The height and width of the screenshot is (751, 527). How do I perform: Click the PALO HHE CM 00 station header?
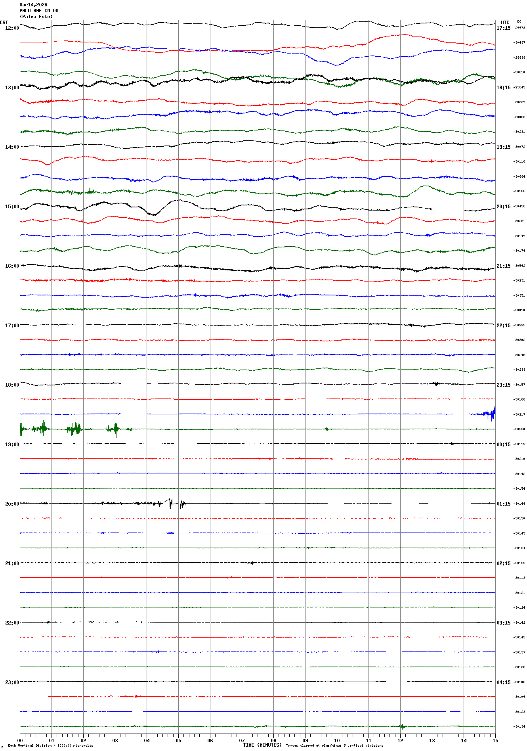(x=39, y=11)
